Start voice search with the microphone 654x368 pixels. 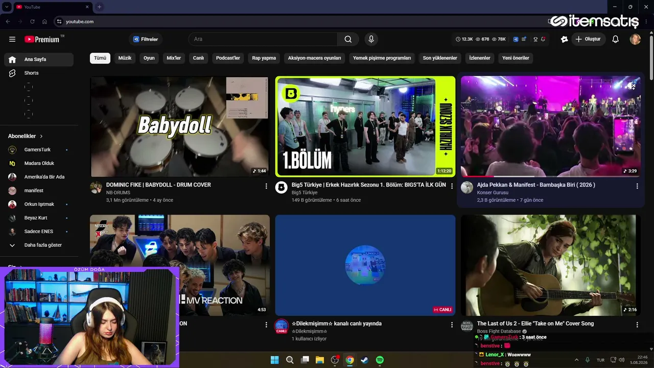[x=371, y=39]
